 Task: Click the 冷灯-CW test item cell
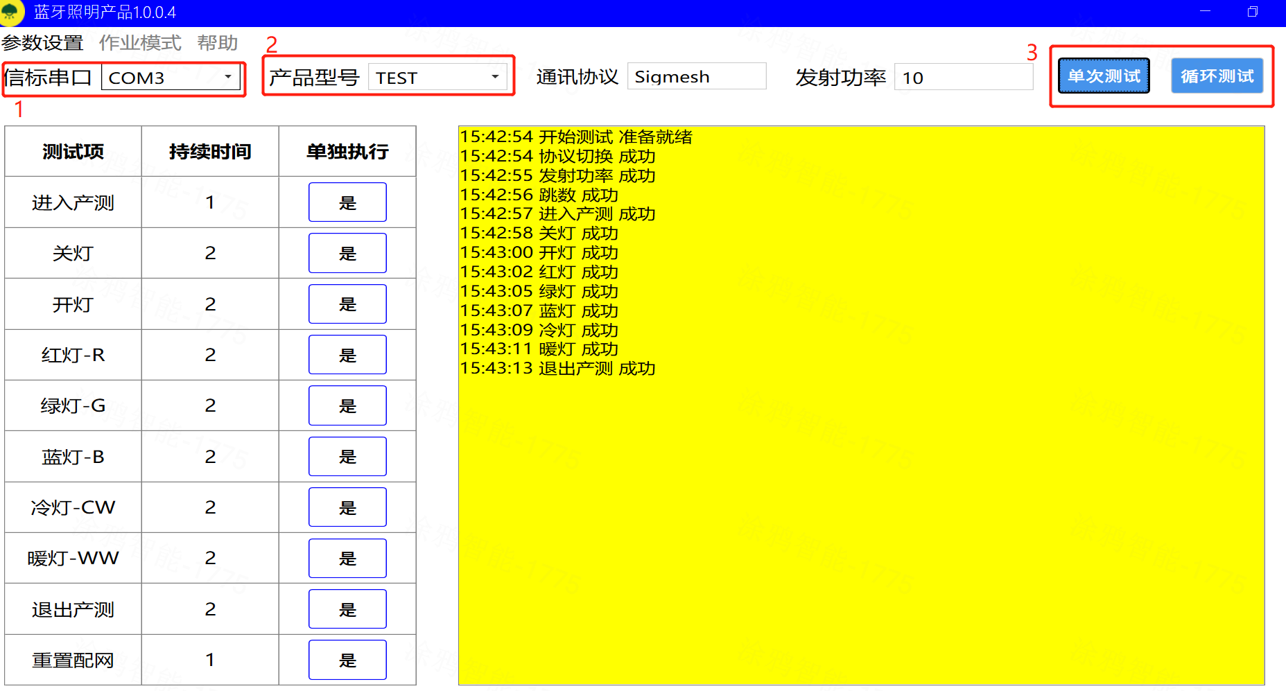[73, 507]
